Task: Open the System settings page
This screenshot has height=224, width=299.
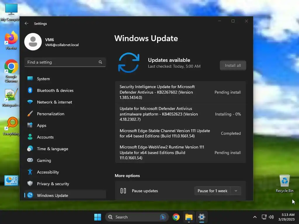Action: 65,79
